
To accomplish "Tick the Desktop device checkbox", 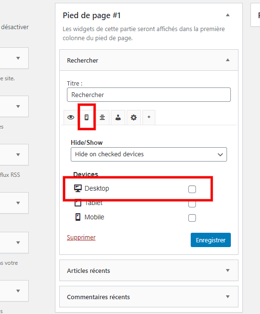I will click(192, 189).
